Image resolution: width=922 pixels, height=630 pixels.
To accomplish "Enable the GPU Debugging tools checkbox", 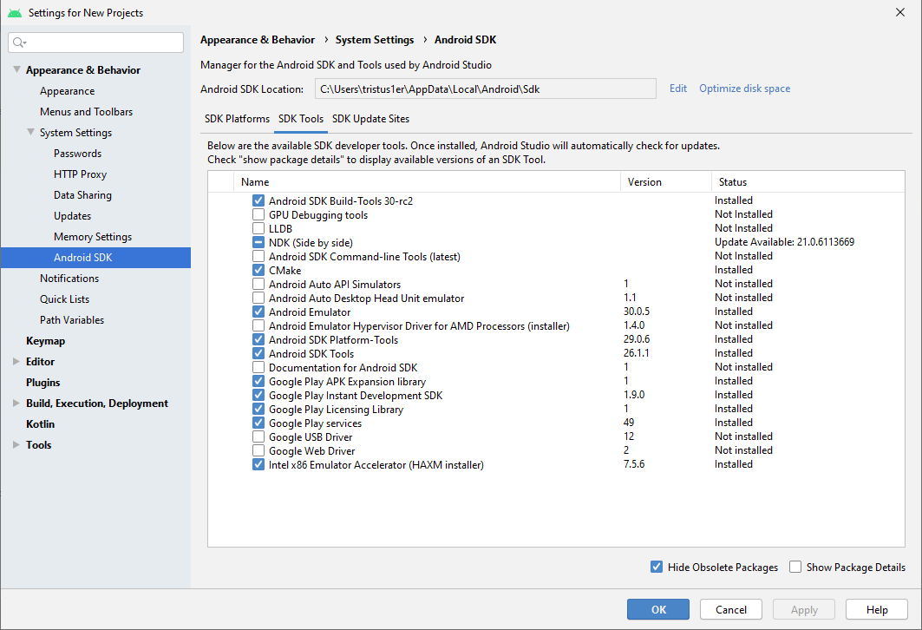I will coord(258,214).
